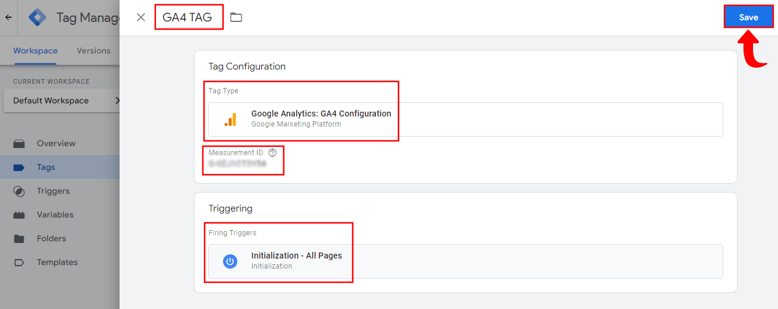Edit the tag name field GA4 TAG
This screenshot has height=309, width=778.
pyautogui.click(x=188, y=17)
